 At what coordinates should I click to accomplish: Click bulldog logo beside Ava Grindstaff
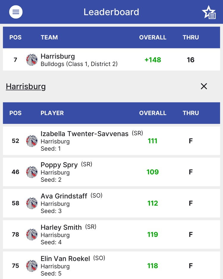point(32,203)
